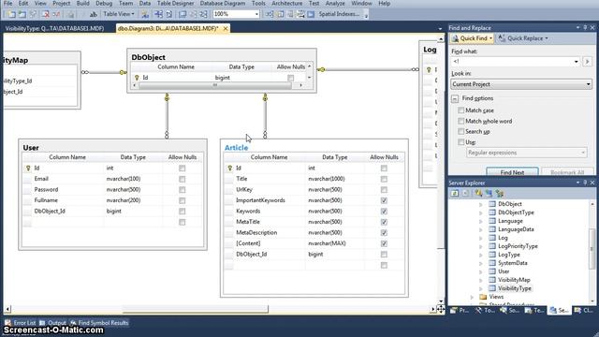The width and height of the screenshot is (599, 337).
Task: Expand the Views folder node
Action: 472,297
